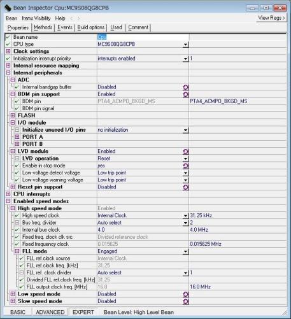Expand PORT B node

tap(17, 144)
